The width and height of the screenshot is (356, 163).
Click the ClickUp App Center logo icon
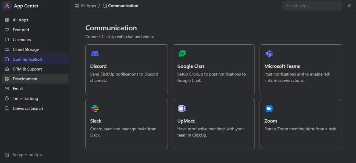pyautogui.click(x=7, y=6)
